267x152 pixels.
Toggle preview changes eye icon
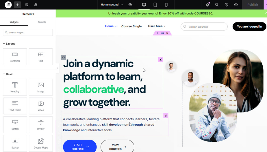point(236,5)
